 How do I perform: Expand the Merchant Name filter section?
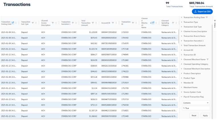pos(190,87)
